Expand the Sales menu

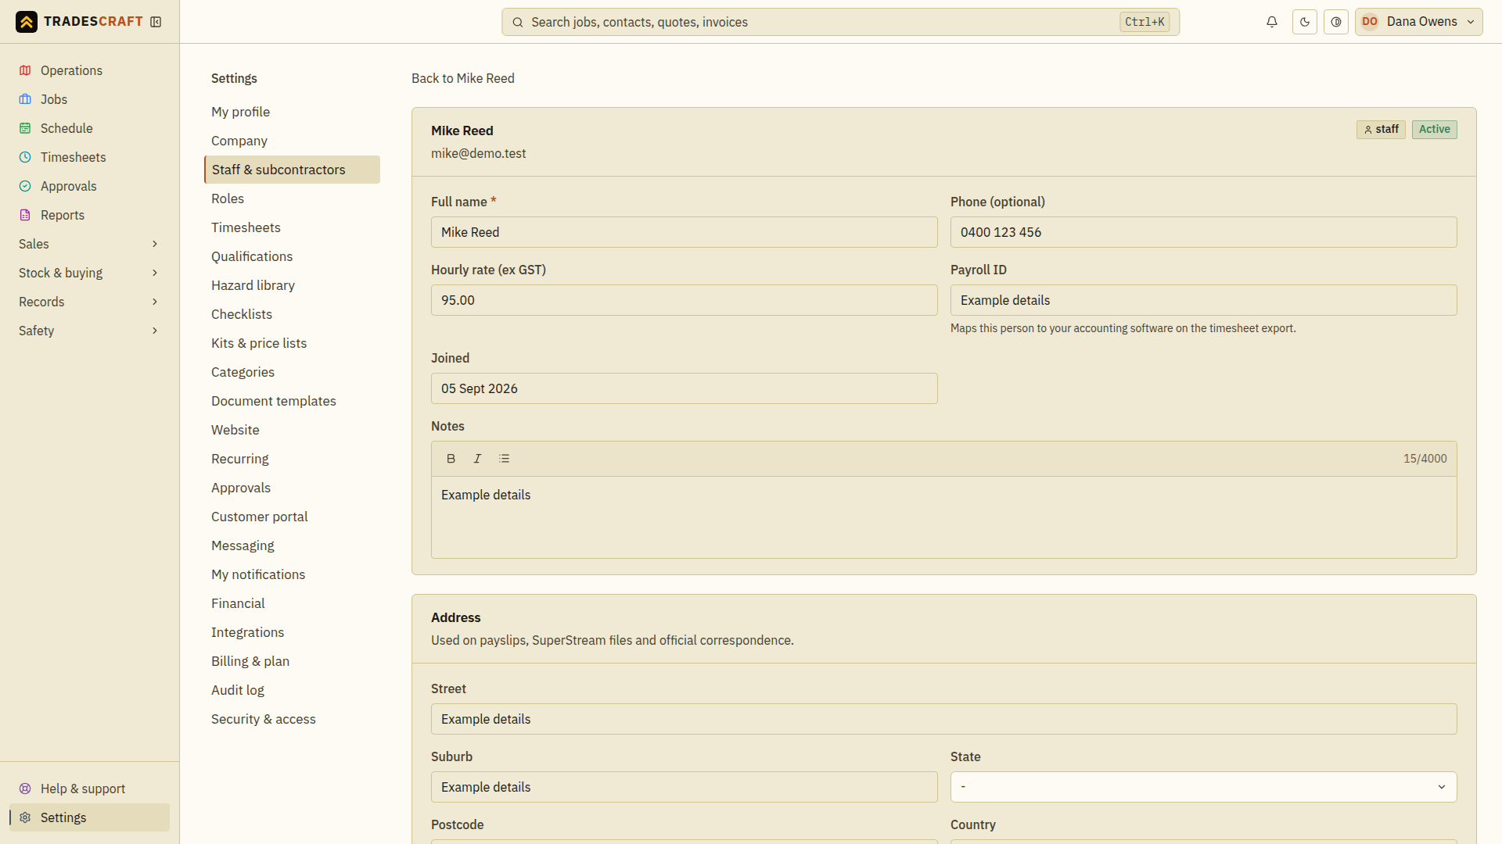pyautogui.click(x=89, y=244)
